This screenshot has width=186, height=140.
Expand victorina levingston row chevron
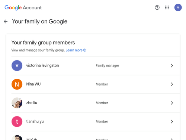tap(172, 66)
